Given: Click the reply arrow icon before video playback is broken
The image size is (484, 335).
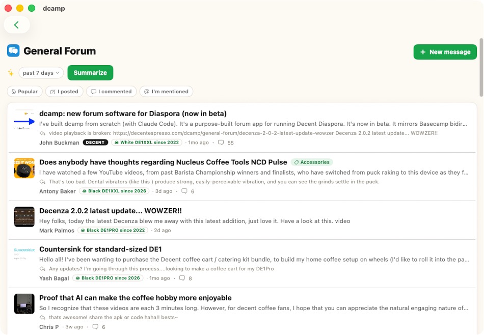Looking at the screenshot, I should 43,133.
